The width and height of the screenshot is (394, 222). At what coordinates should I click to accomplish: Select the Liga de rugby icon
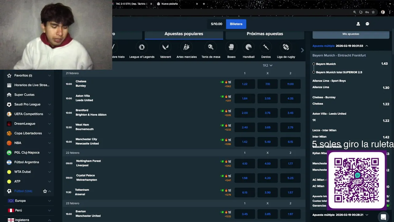pos(286,47)
